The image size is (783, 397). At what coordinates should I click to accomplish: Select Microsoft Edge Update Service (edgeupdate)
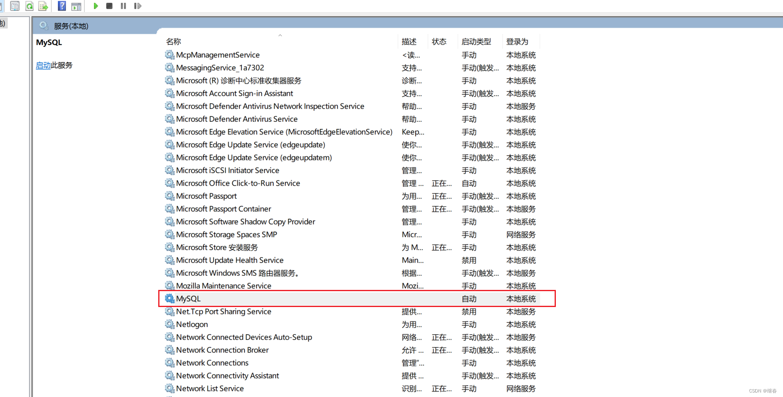pyautogui.click(x=250, y=145)
